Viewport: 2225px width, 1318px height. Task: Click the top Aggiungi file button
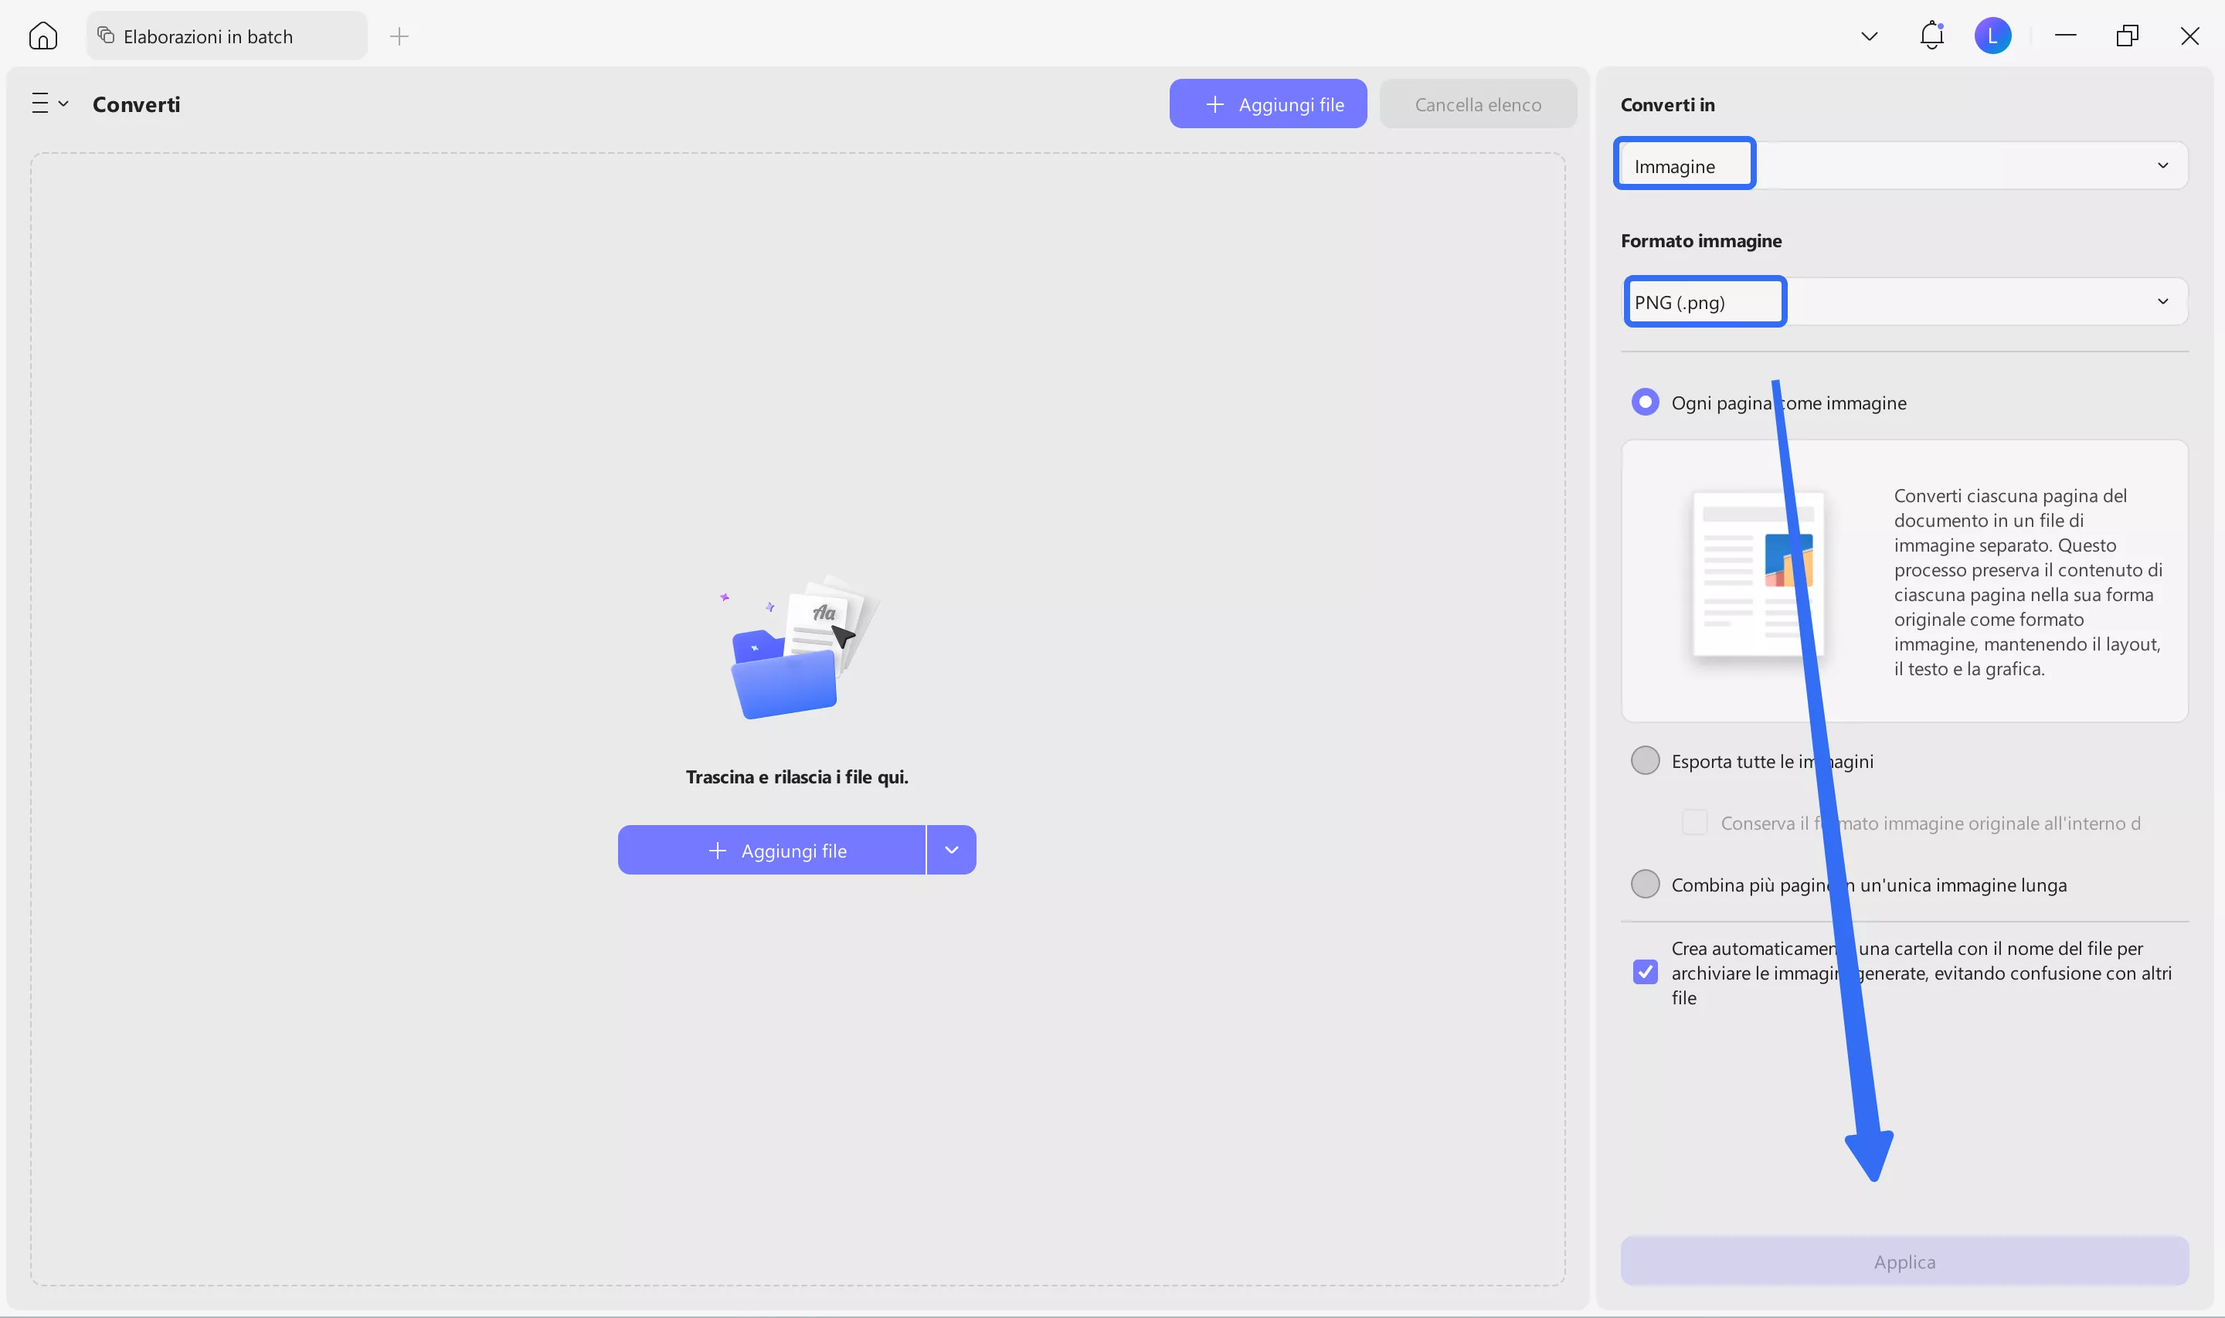pyautogui.click(x=1267, y=105)
